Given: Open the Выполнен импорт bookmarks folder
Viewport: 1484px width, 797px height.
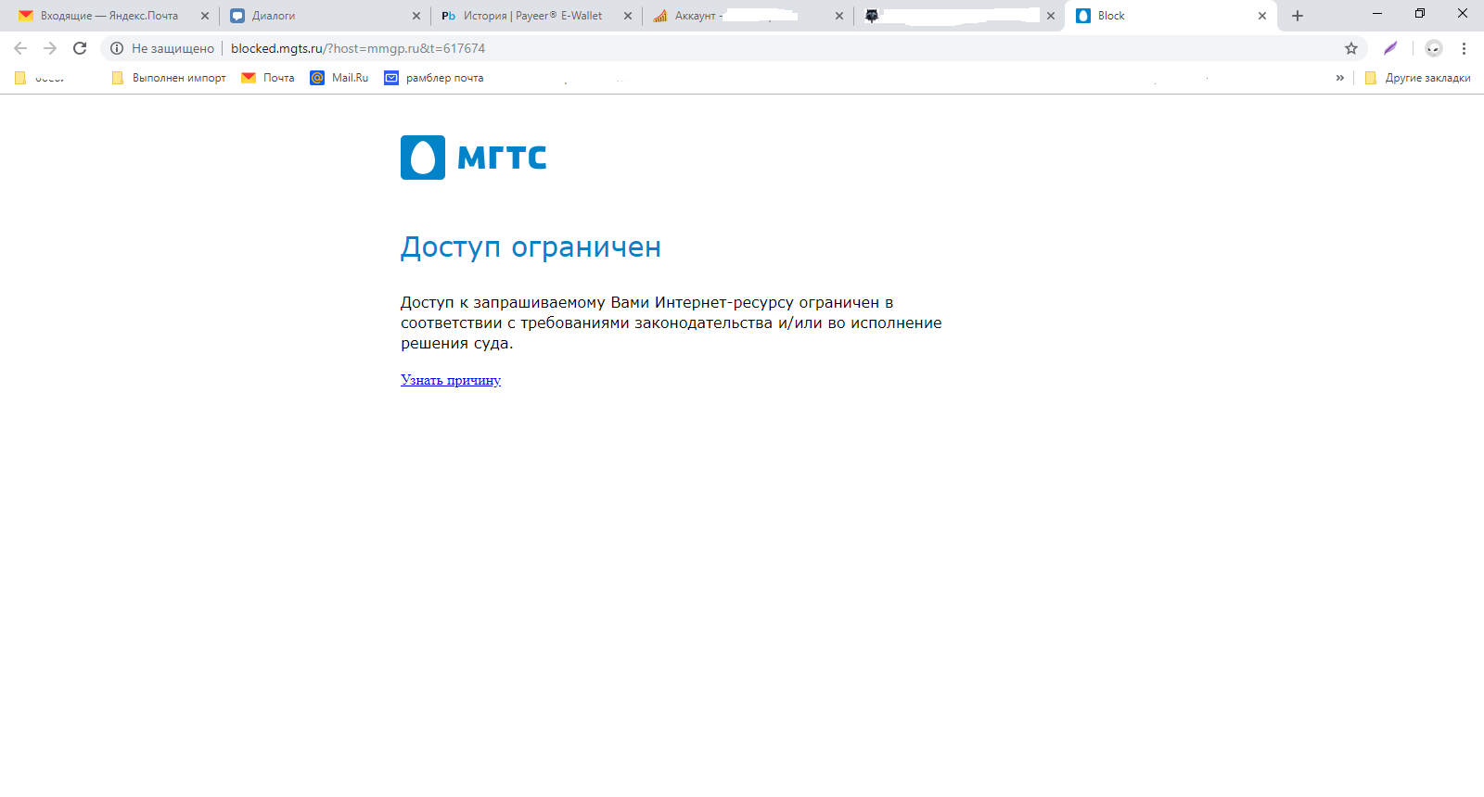Looking at the screenshot, I should pos(169,78).
